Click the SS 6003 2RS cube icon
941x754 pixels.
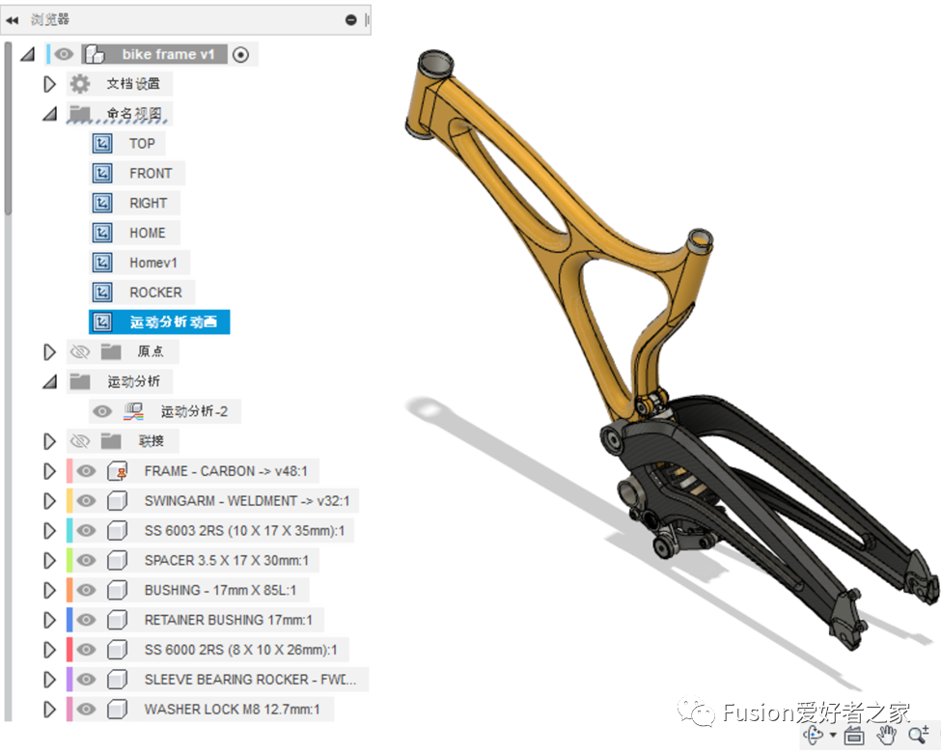pos(117,531)
